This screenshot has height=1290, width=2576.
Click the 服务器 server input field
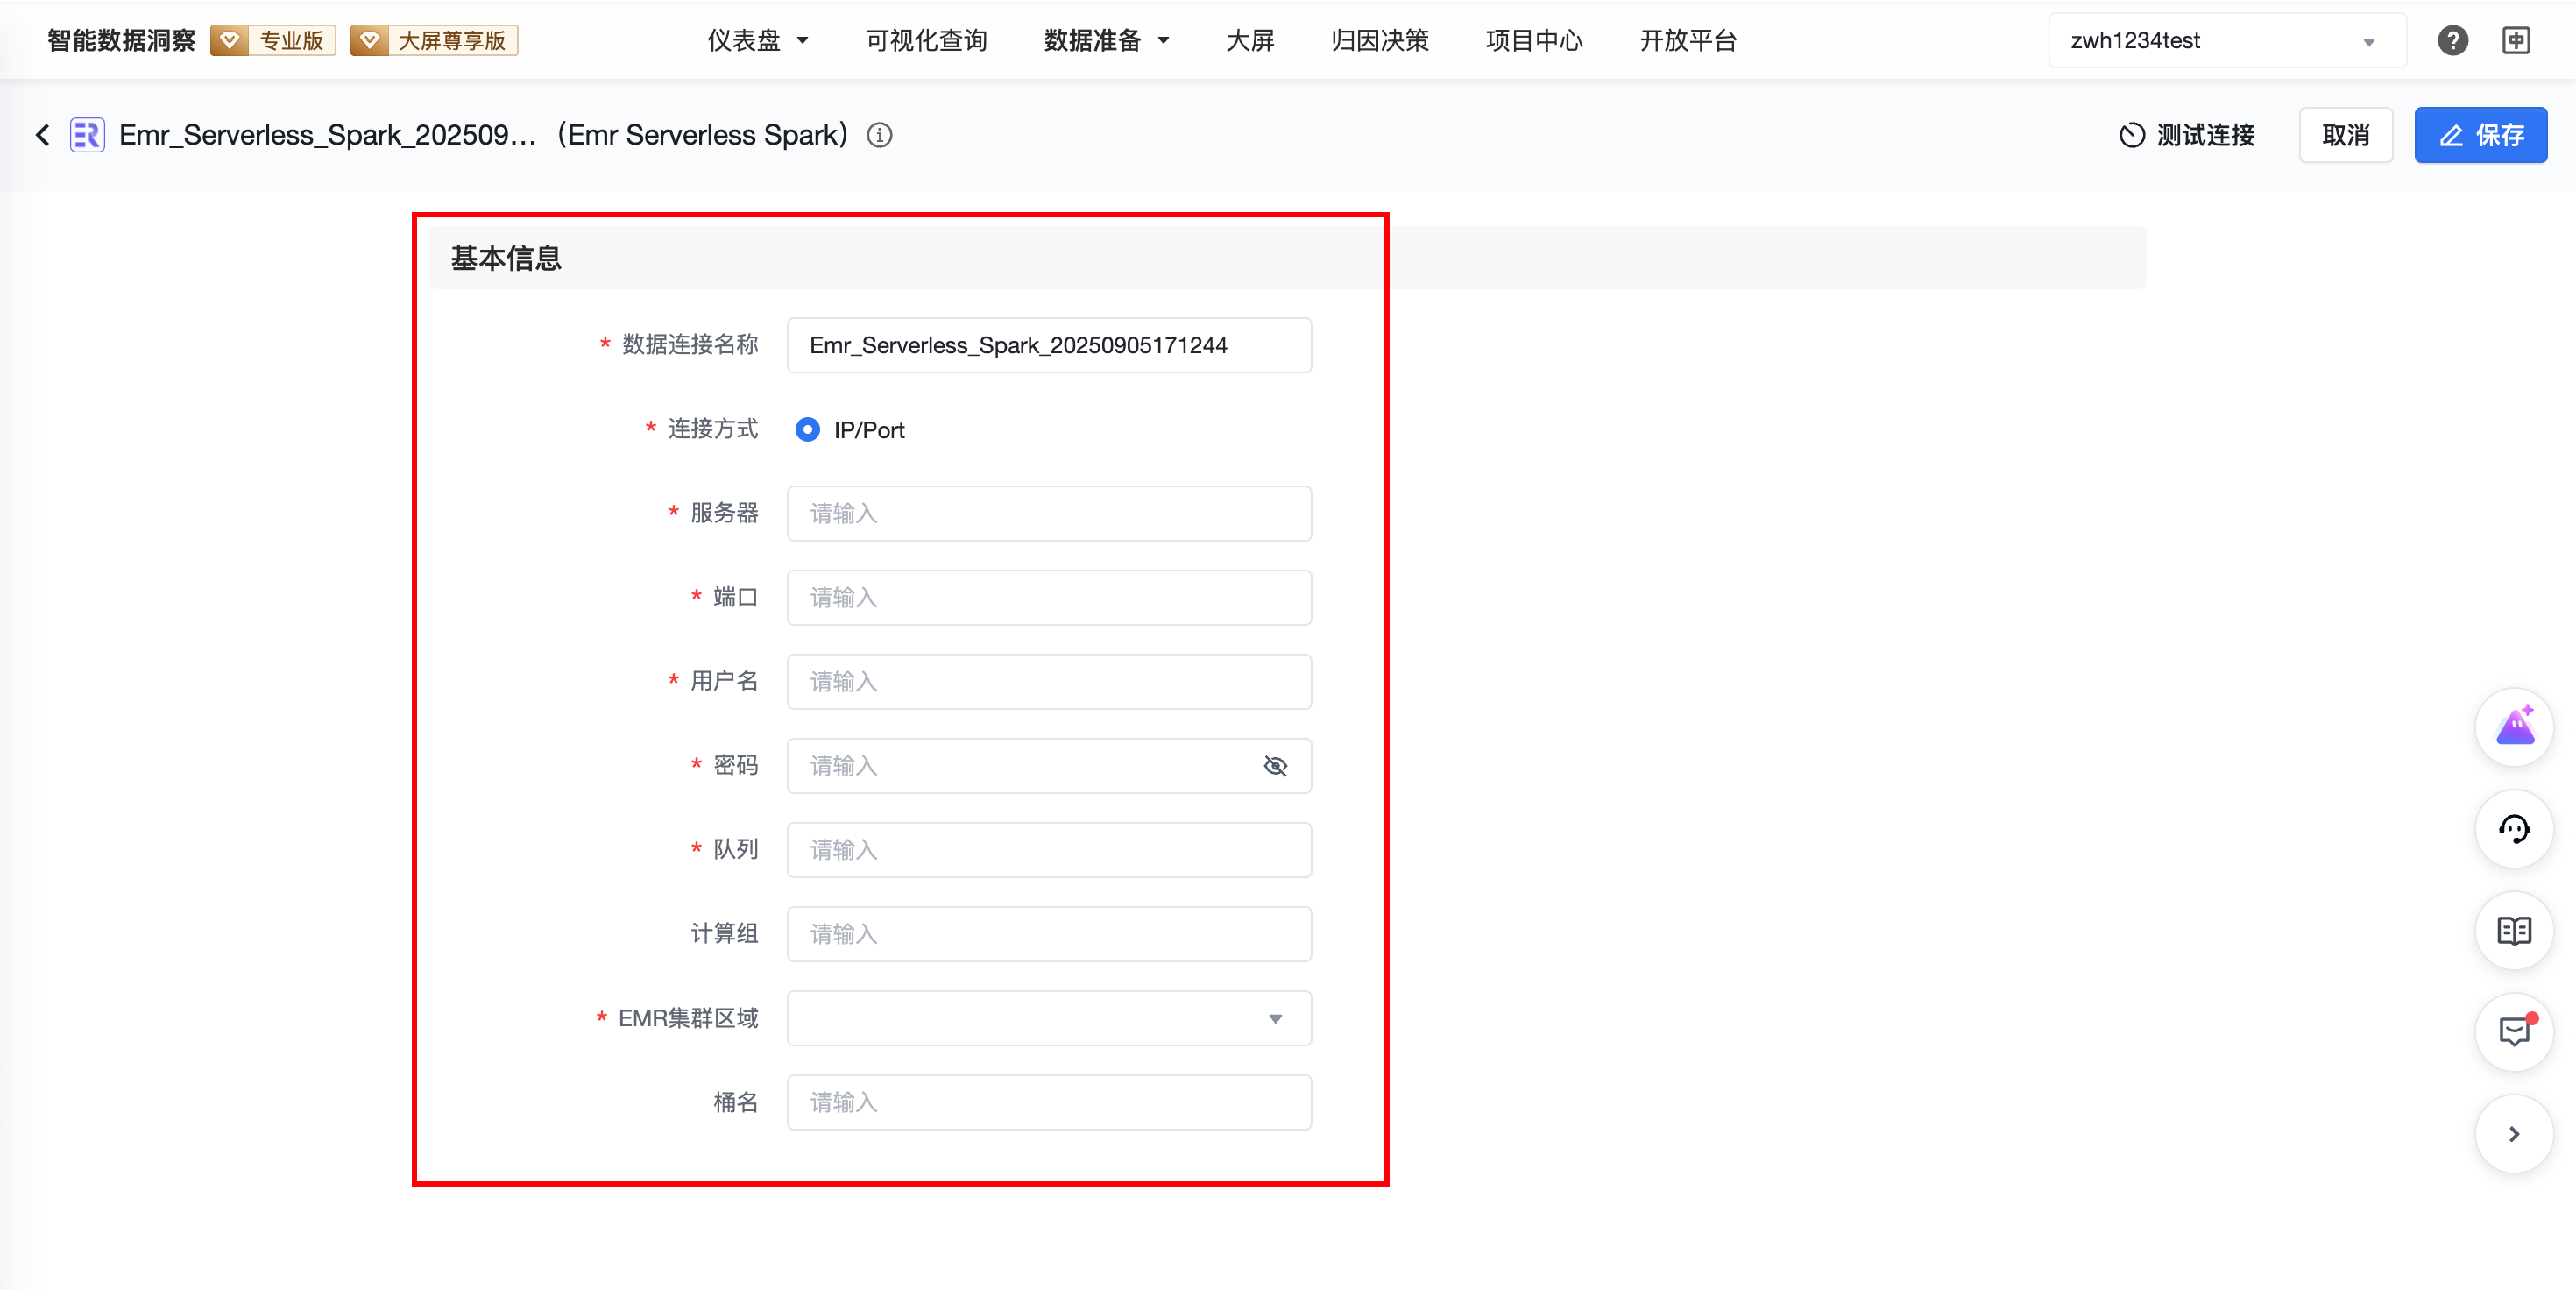tap(1049, 514)
